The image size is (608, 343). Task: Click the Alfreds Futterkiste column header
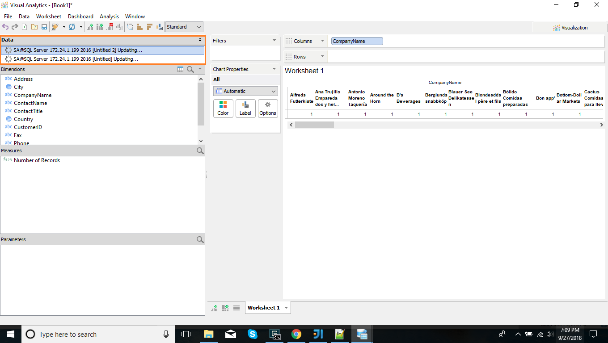point(302,98)
